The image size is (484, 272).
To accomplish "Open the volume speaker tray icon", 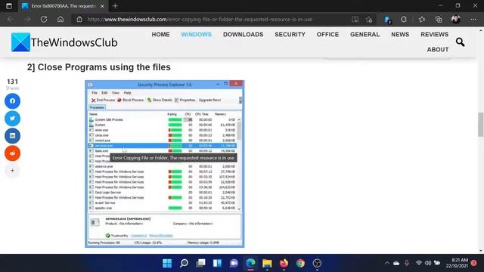I will [x=428, y=263].
